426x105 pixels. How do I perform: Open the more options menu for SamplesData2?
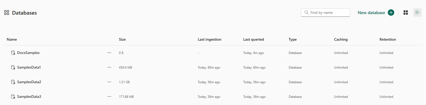109,82
